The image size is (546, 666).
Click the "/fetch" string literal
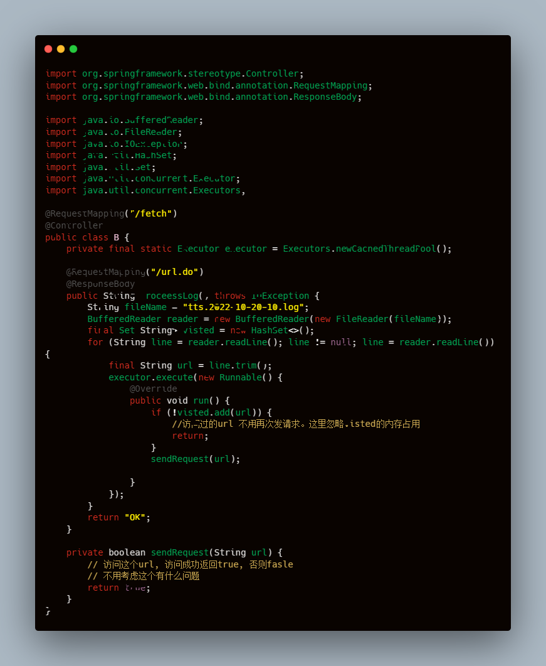[150, 213]
